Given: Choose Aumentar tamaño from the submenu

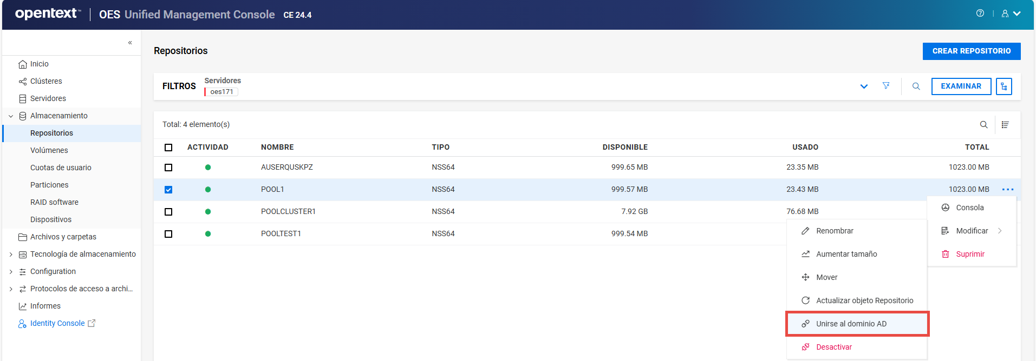Looking at the screenshot, I should [846, 254].
